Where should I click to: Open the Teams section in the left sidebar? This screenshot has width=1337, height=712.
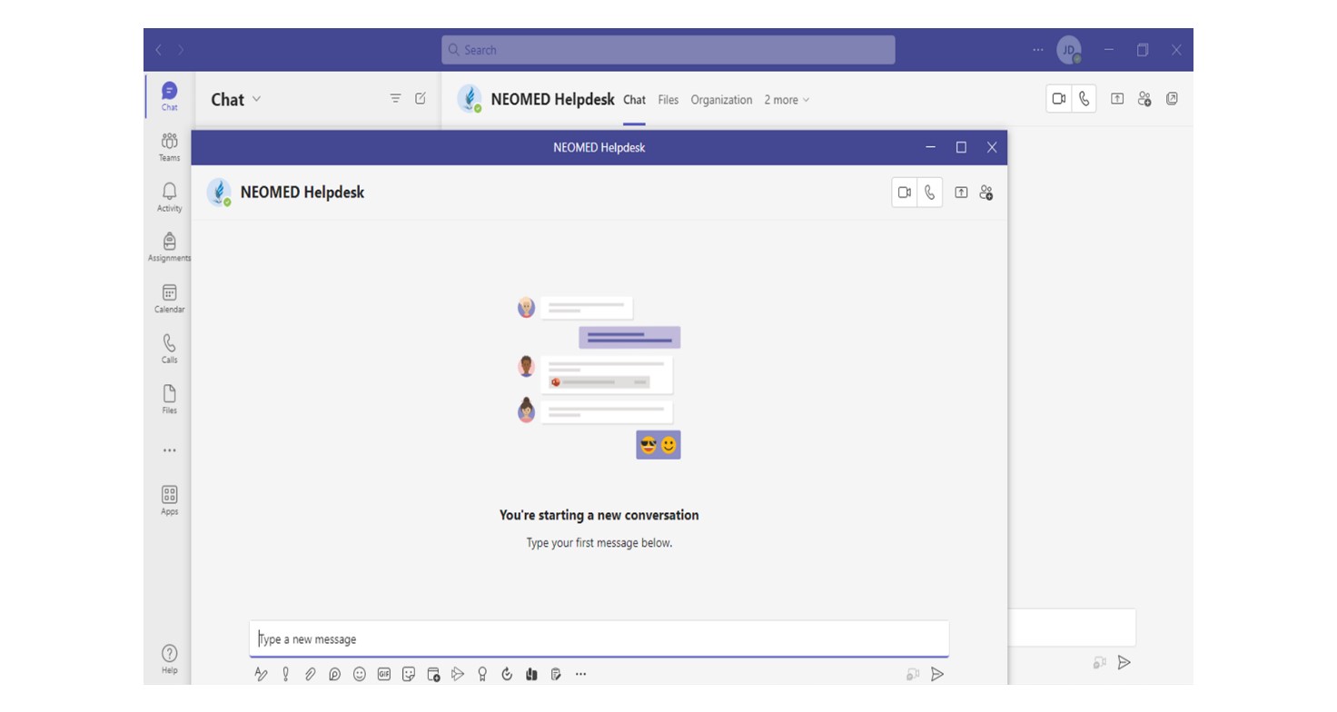click(x=169, y=146)
